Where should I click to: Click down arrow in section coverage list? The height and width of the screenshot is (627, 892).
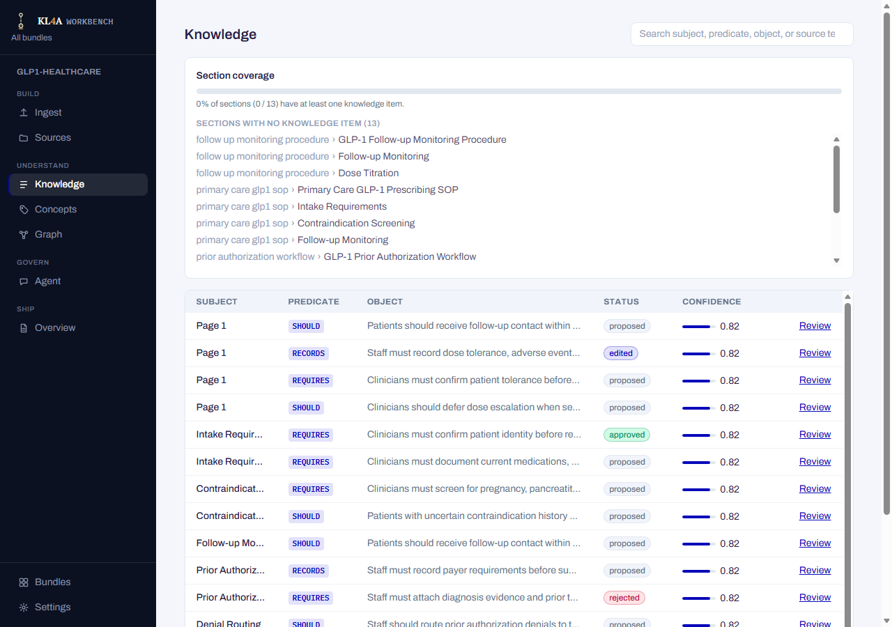[836, 261]
